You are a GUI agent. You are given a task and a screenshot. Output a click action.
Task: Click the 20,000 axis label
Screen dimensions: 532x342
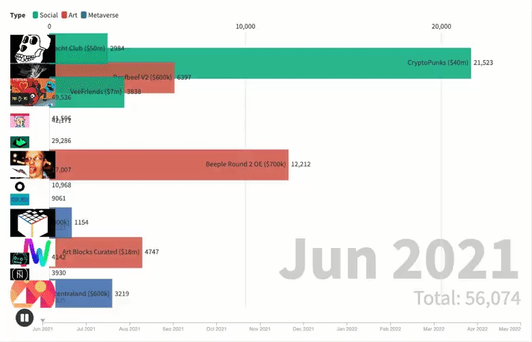441,27
